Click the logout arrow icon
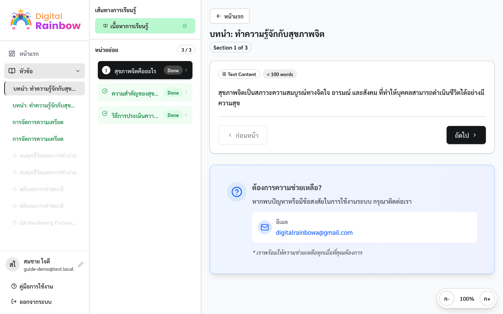 pyautogui.click(x=14, y=301)
